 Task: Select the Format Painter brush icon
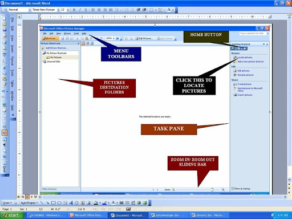5,84
